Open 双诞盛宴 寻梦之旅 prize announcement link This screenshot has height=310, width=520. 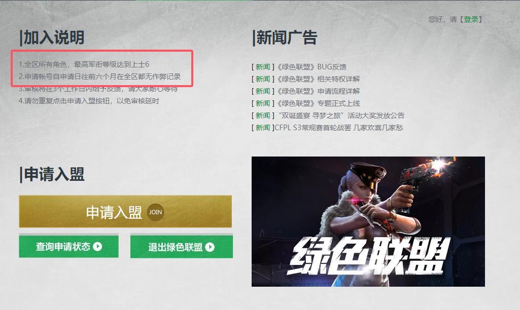pos(340,115)
